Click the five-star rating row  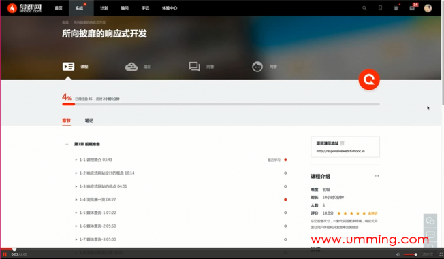[351, 213]
